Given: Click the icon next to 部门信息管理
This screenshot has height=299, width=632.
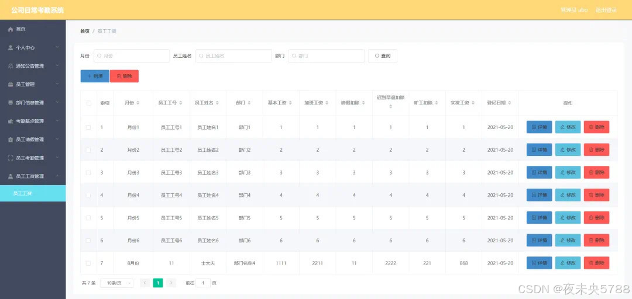Looking at the screenshot, I should tap(11, 103).
